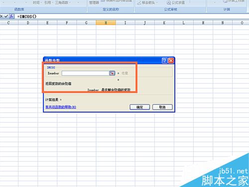Select column N header
The width and height of the screenshot is (249, 187).
223,23
